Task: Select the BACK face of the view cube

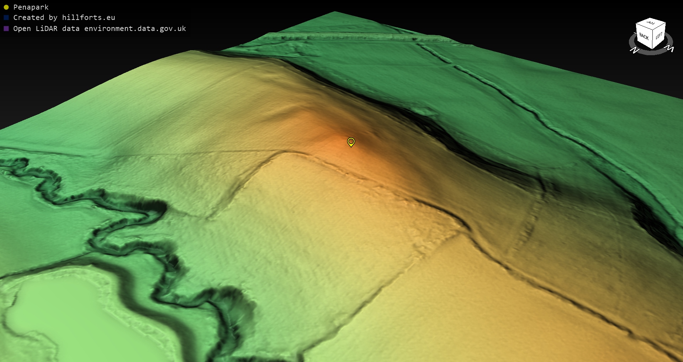Action: [644, 37]
